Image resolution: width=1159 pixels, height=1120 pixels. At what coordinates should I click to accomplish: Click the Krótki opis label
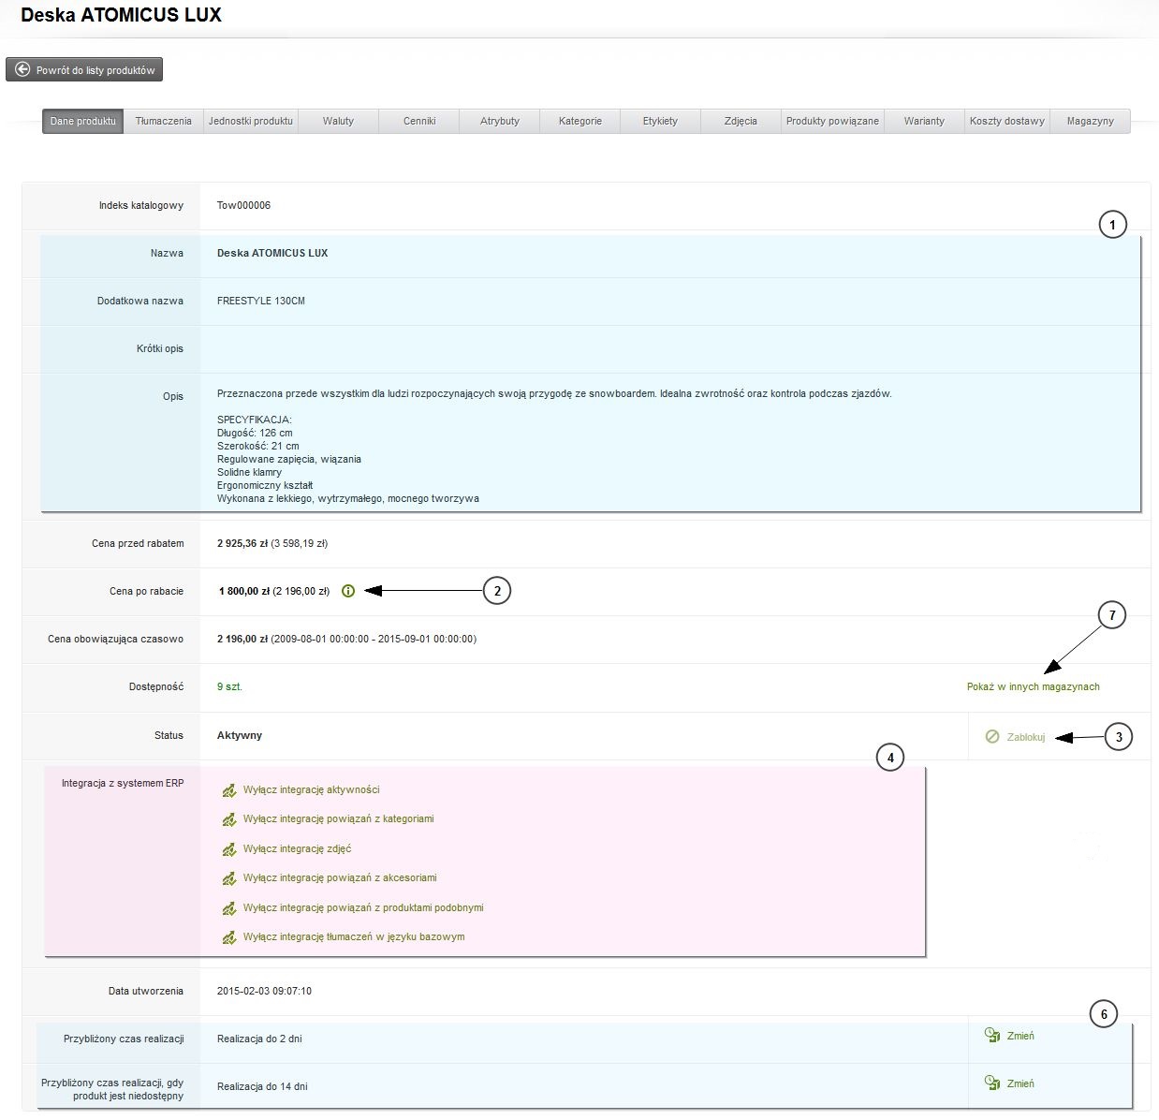coord(160,348)
